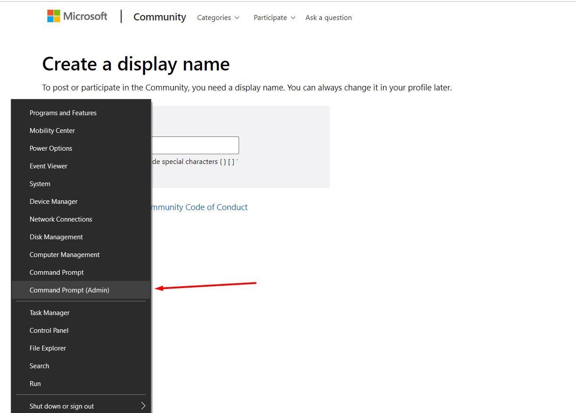The image size is (576, 413).
Task: Launch Command Prompt (Admin) from the menu
Action: tap(69, 290)
